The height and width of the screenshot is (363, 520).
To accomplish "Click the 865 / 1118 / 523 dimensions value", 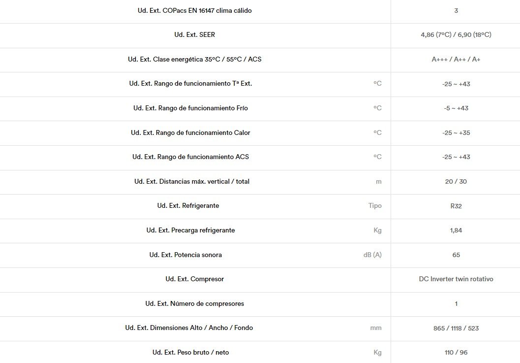I will tap(456, 328).
